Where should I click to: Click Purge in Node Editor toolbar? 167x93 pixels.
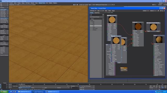[113, 11]
